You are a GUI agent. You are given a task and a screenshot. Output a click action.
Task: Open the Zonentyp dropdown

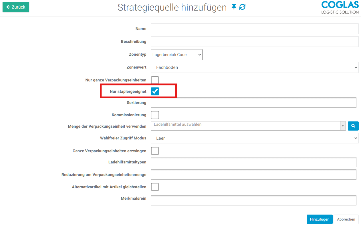point(176,55)
